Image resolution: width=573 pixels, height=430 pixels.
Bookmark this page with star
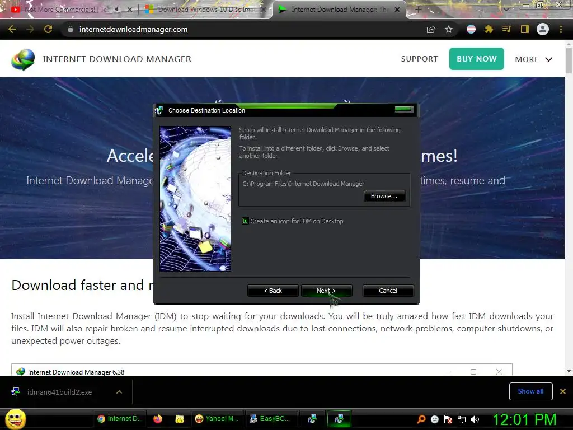(449, 29)
